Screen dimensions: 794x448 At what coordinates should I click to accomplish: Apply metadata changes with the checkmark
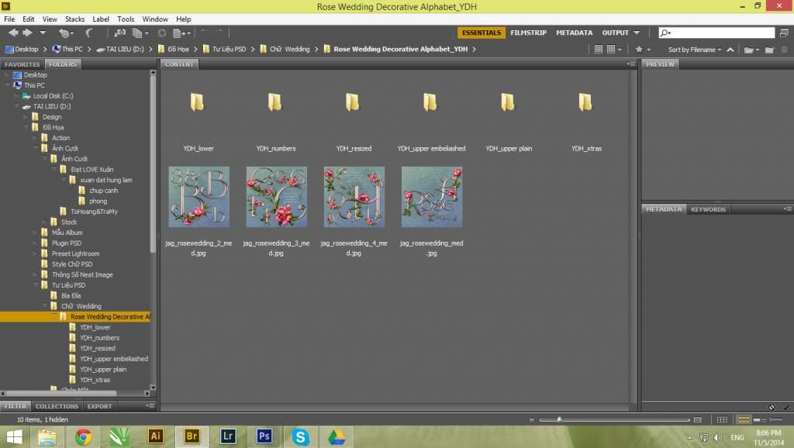tap(786, 407)
